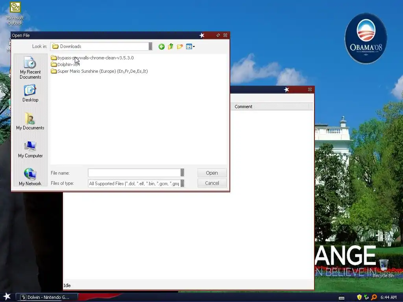Click the Dolphin-x64 folder icon

[54, 64]
